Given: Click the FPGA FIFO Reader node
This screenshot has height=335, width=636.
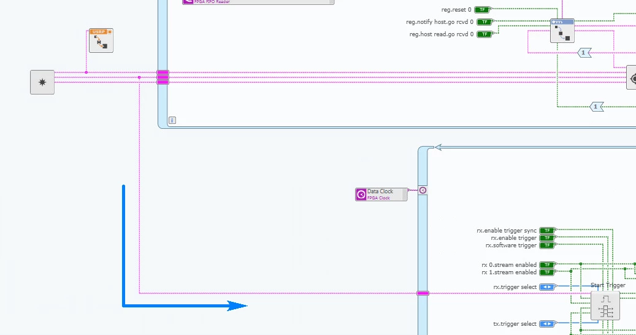Looking at the screenshot, I should [x=258, y=2].
